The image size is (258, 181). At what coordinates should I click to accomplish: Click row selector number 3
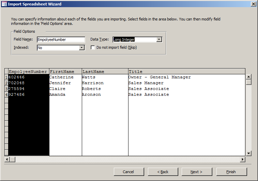(x=6, y=89)
